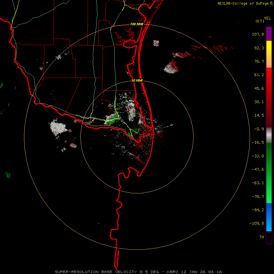
Task: Click the Super-Resolution Base Velocity caption
Action: coord(139,272)
